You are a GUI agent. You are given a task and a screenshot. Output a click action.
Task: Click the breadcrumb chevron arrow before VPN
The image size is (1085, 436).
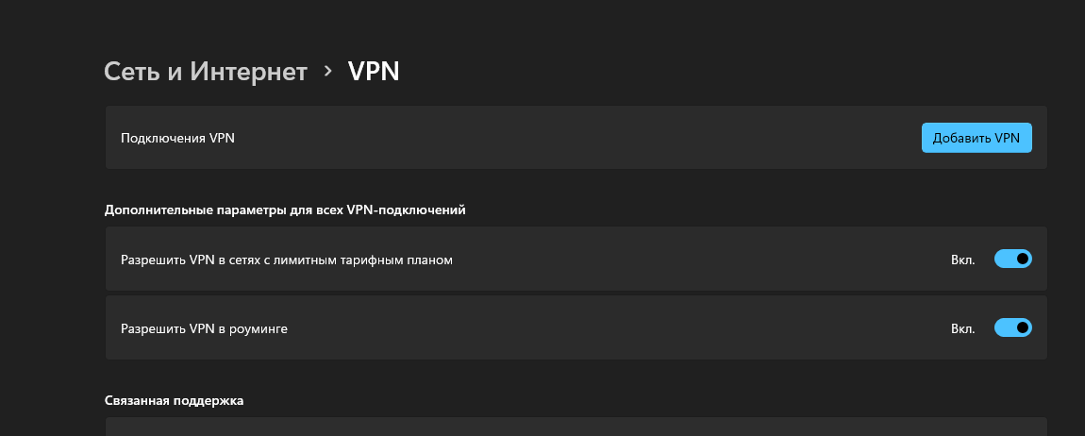[328, 71]
